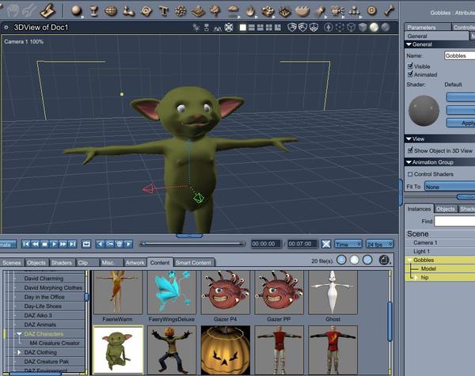The image size is (475, 376).
Task: Select flat shaded cube display mode
Action: (363, 28)
